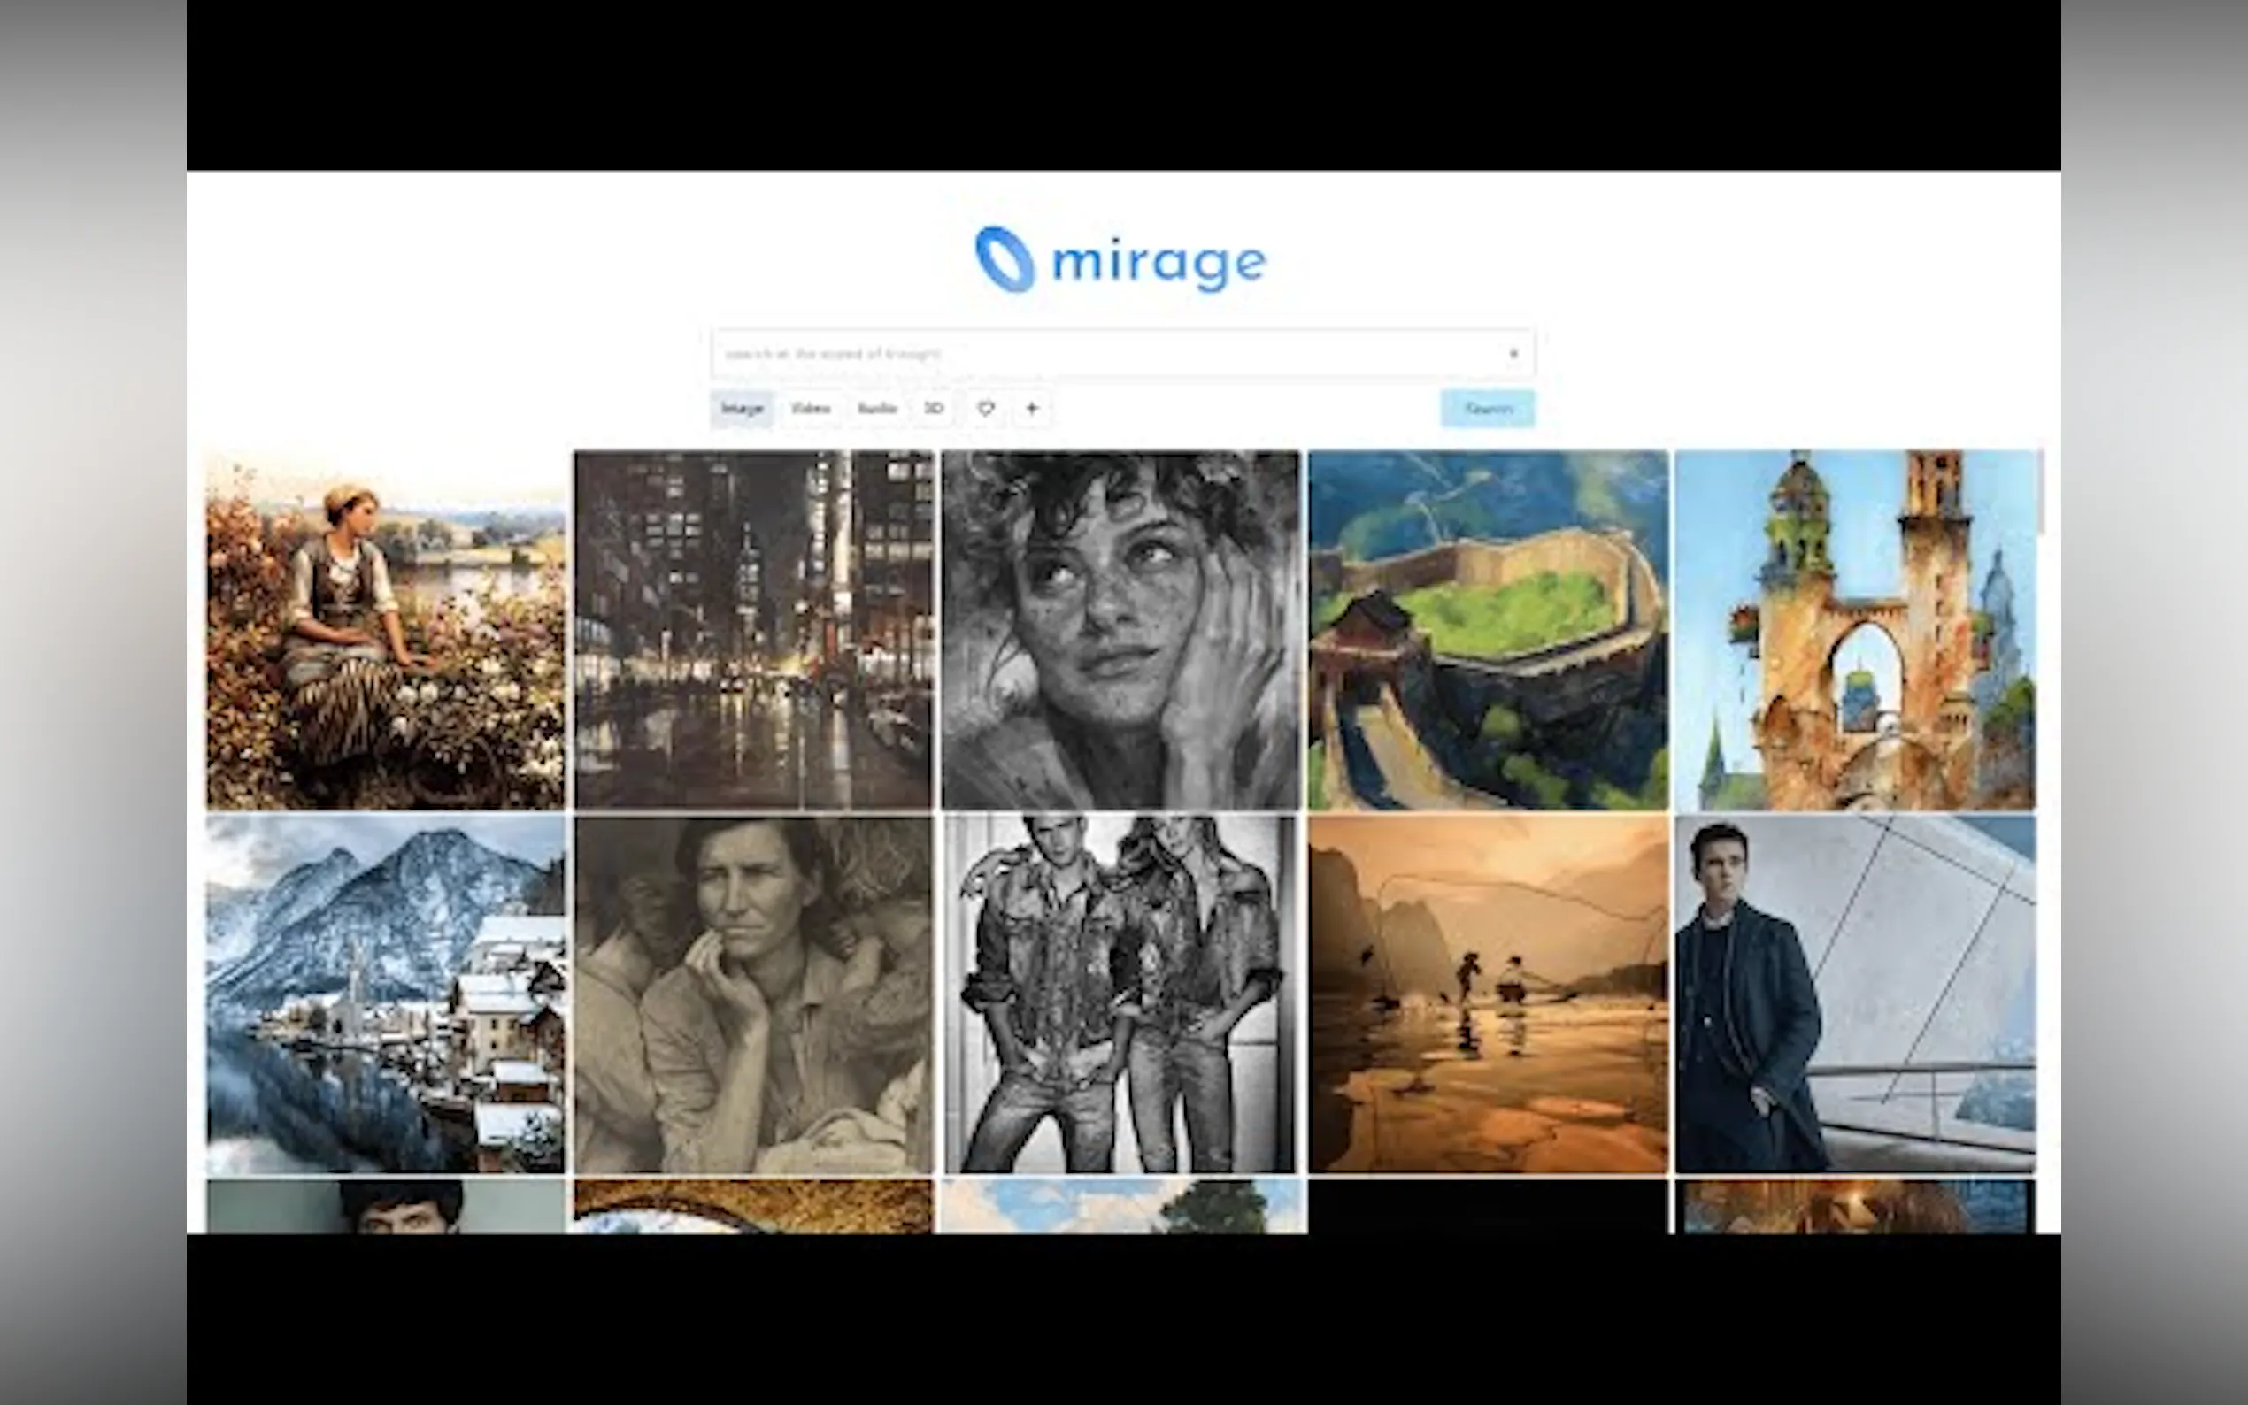
Task: Open the snowy mountain village image
Action: (x=385, y=994)
